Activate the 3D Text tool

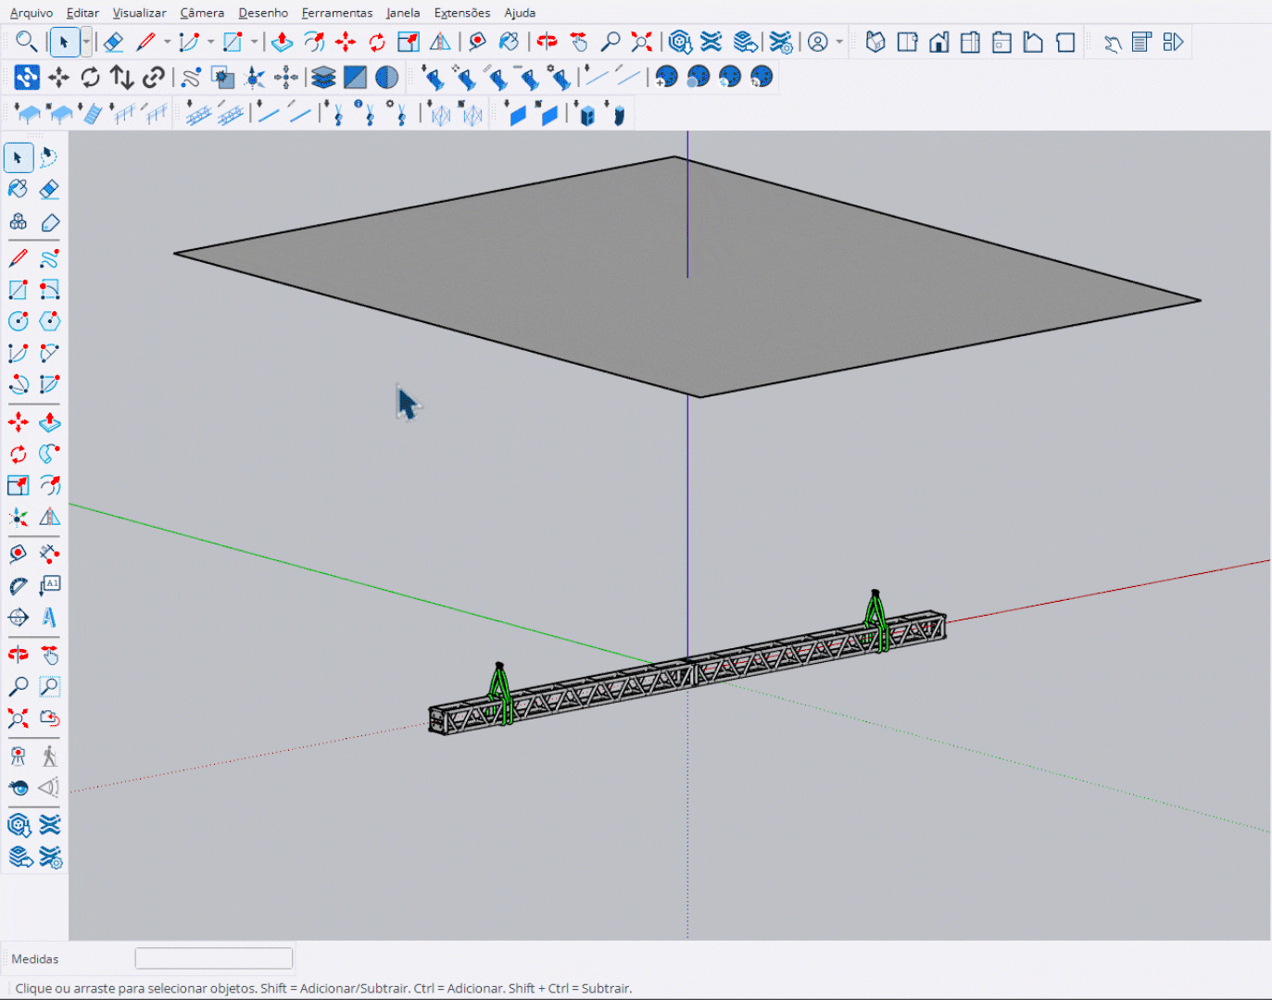tap(49, 617)
